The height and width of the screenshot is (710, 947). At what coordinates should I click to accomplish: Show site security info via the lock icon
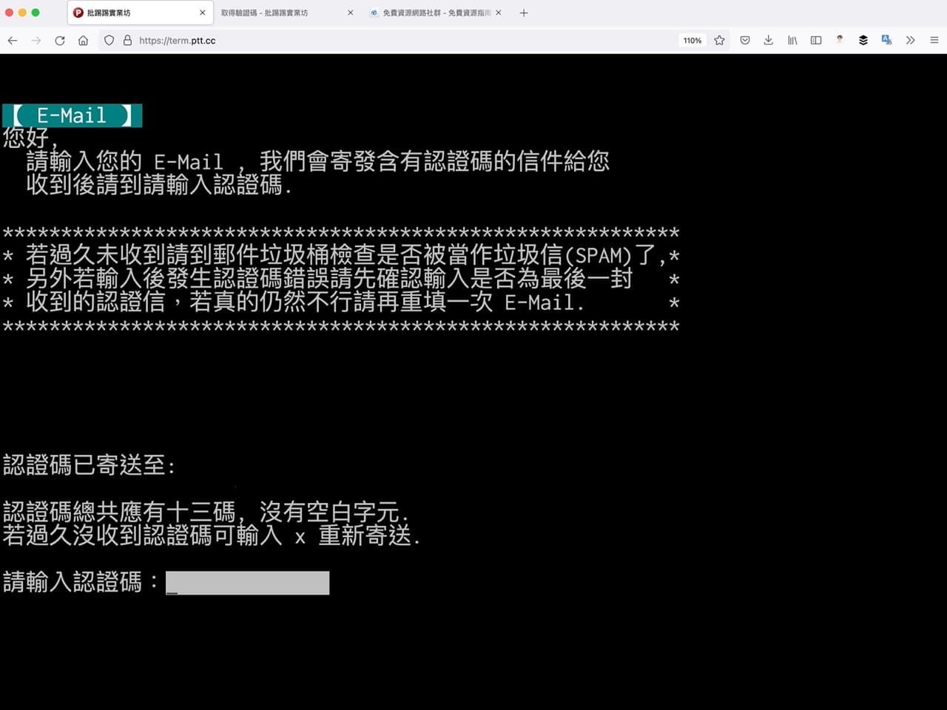(x=127, y=41)
